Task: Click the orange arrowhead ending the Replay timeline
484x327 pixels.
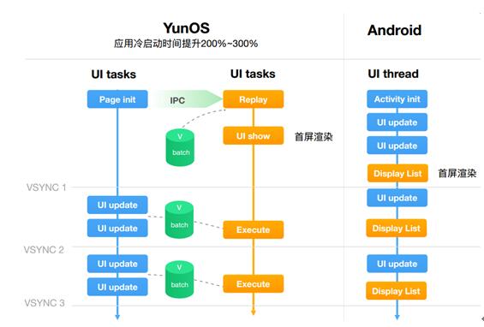Action: (x=253, y=312)
